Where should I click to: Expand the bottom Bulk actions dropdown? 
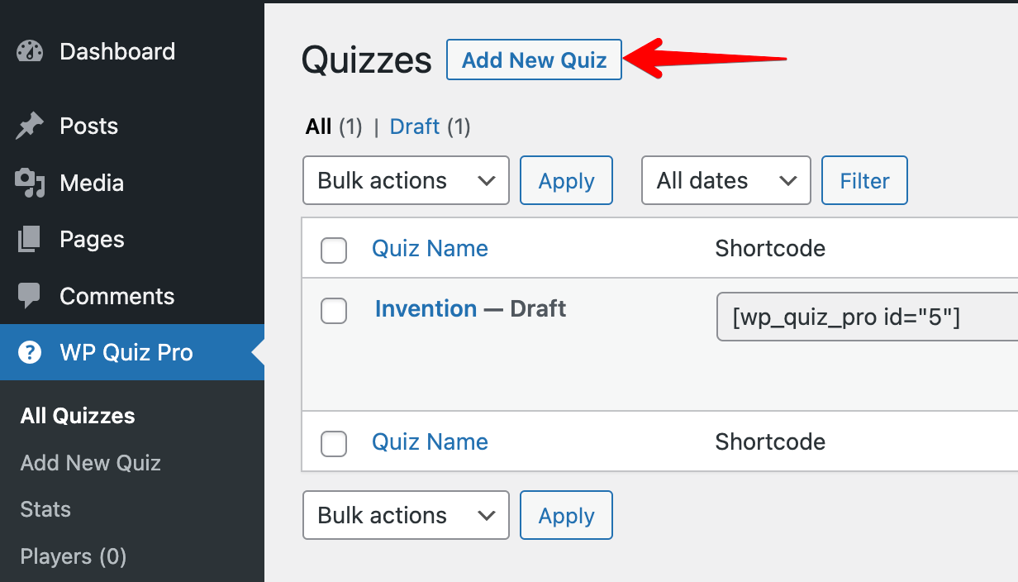tap(406, 515)
